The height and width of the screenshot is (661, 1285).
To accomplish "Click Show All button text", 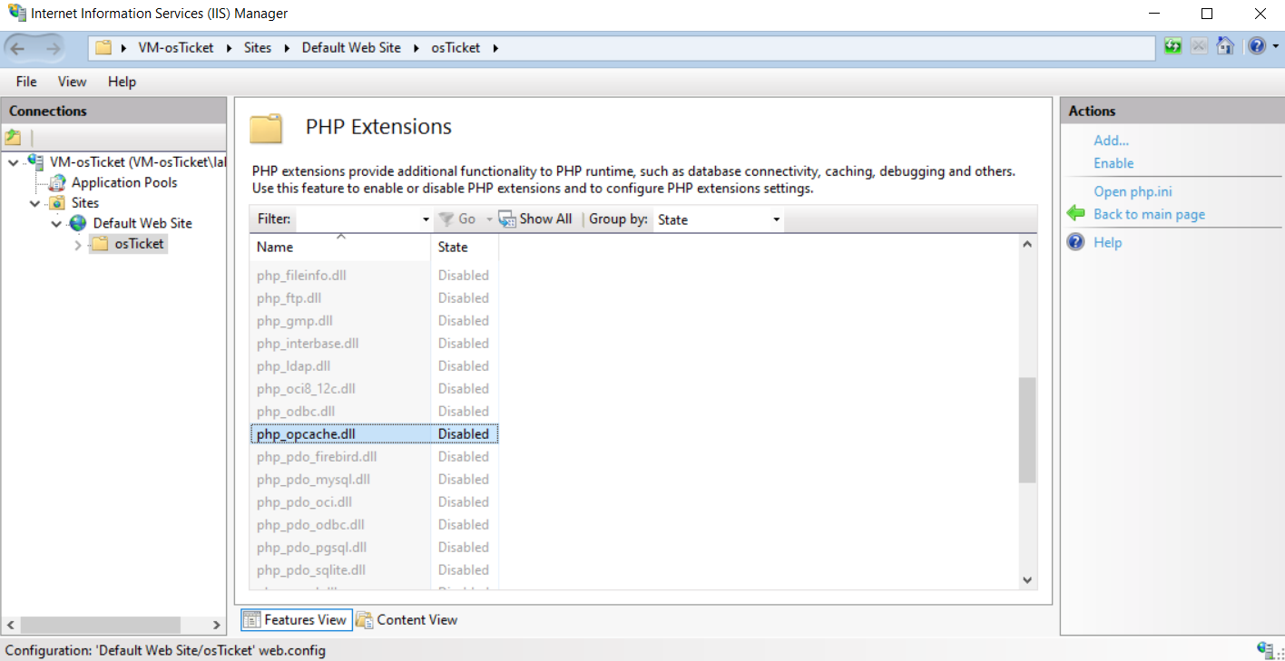I will (x=545, y=219).
